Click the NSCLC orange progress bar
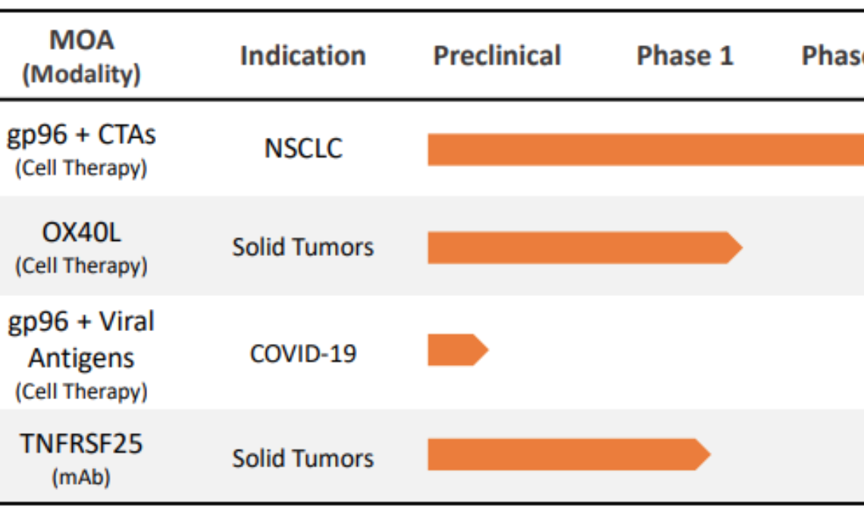Screen dimensions: 864x512 [x=644, y=149]
